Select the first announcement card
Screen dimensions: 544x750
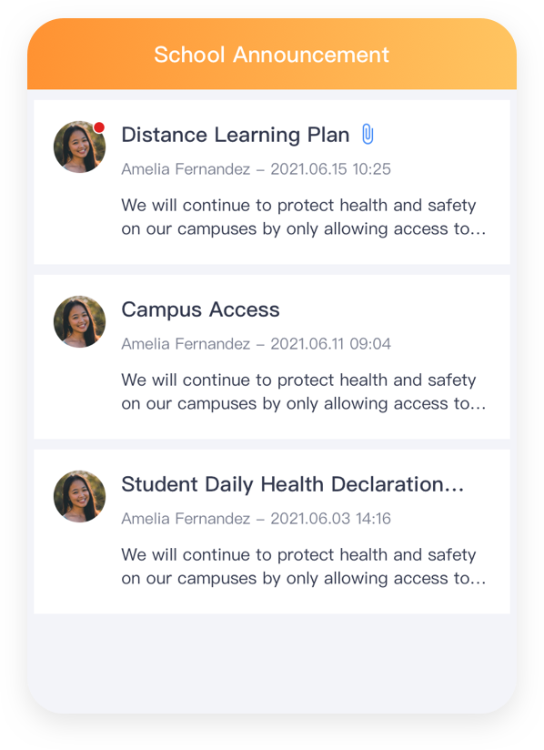coord(271,182)
